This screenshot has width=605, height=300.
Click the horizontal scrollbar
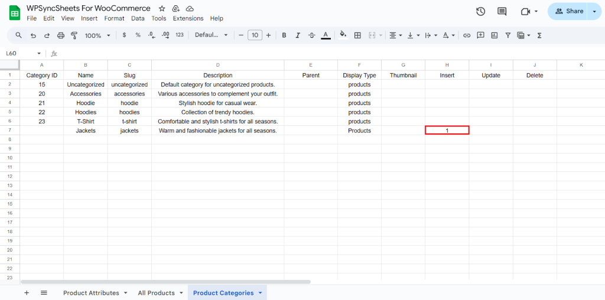165,282
